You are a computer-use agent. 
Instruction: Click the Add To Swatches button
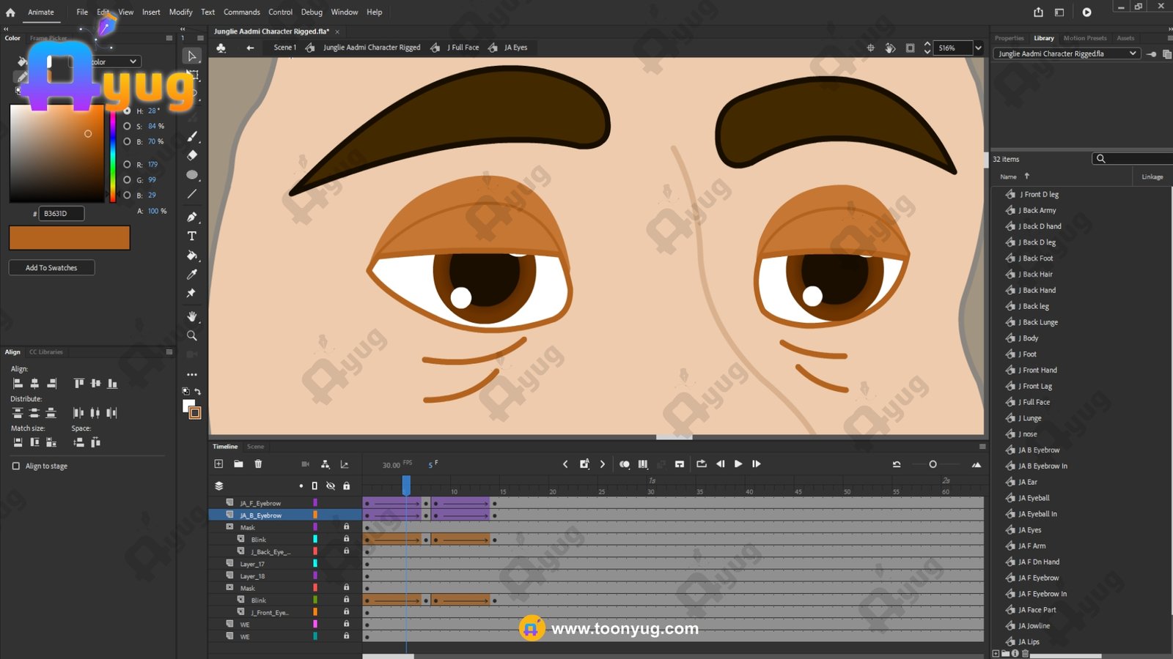[x=51, y=268]
